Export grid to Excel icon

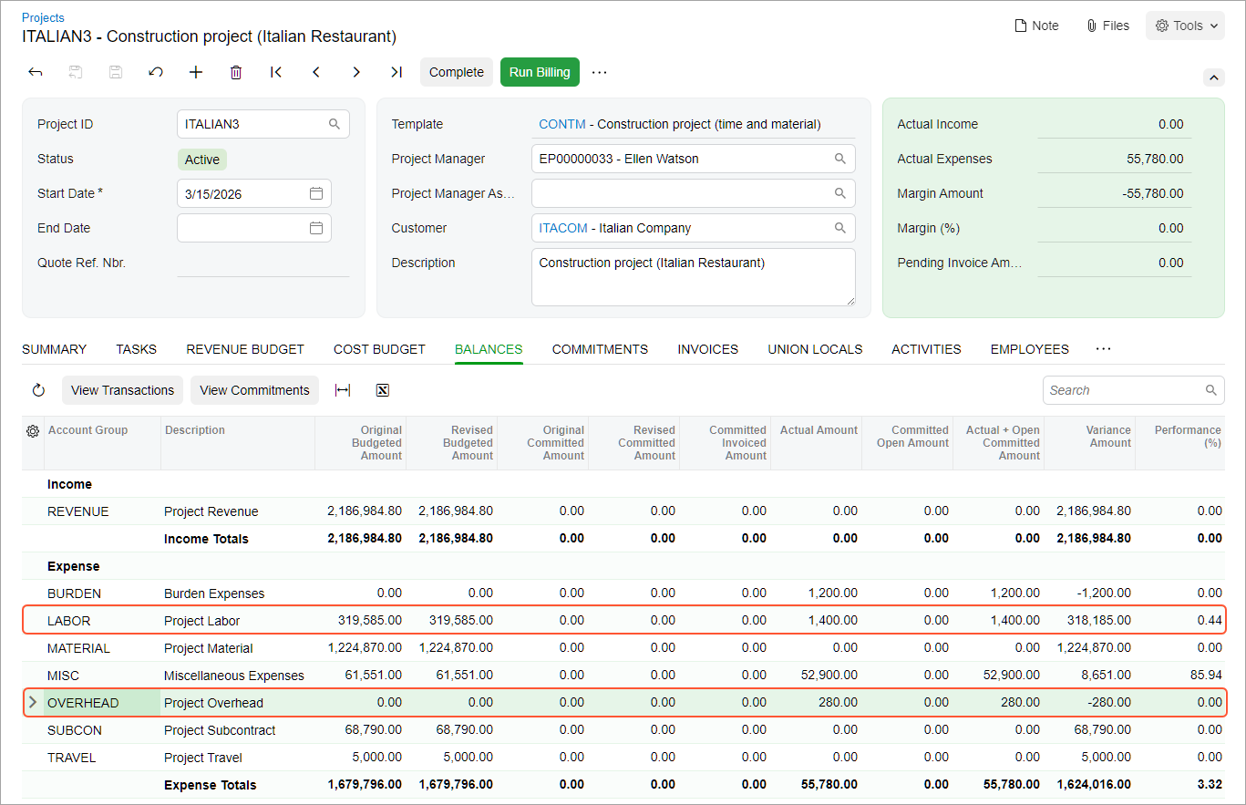(x=383, y=390)
